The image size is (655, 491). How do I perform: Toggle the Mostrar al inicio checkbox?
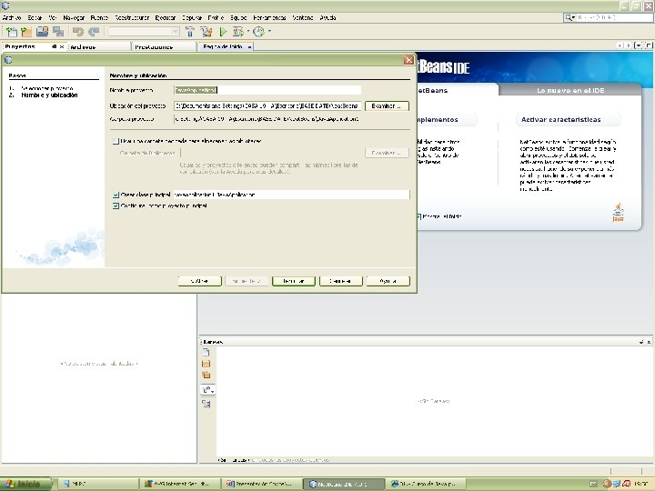click(419, 216)
